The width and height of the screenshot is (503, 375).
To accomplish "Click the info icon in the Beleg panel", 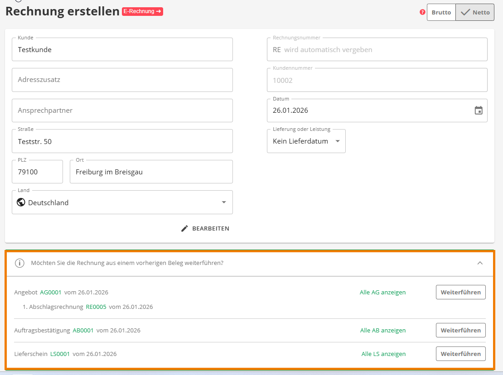I will (x=19, y=263).
